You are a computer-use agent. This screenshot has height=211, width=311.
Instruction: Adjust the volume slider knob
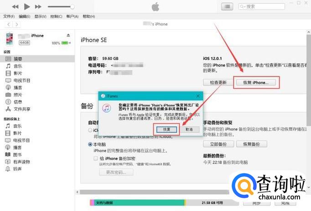73,7
